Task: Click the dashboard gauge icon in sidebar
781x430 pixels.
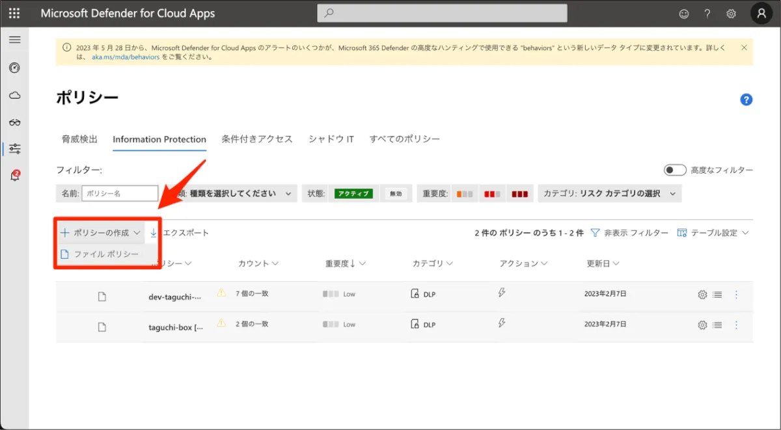Action: point(14,68)
